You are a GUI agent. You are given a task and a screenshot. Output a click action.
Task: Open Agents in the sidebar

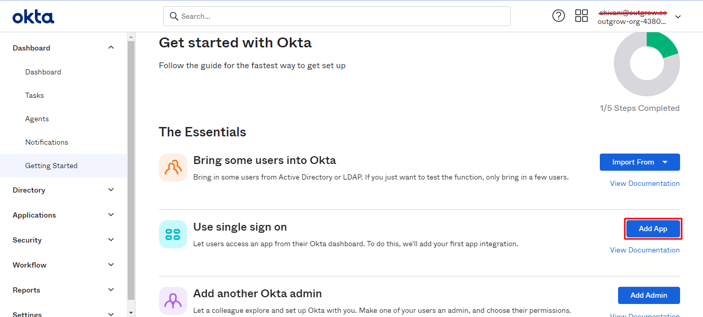(37, 119)
